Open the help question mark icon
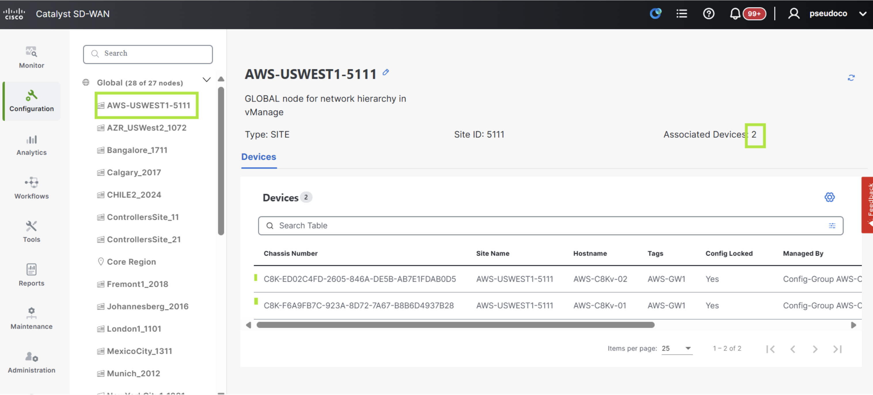 click(x=708, y=14)
